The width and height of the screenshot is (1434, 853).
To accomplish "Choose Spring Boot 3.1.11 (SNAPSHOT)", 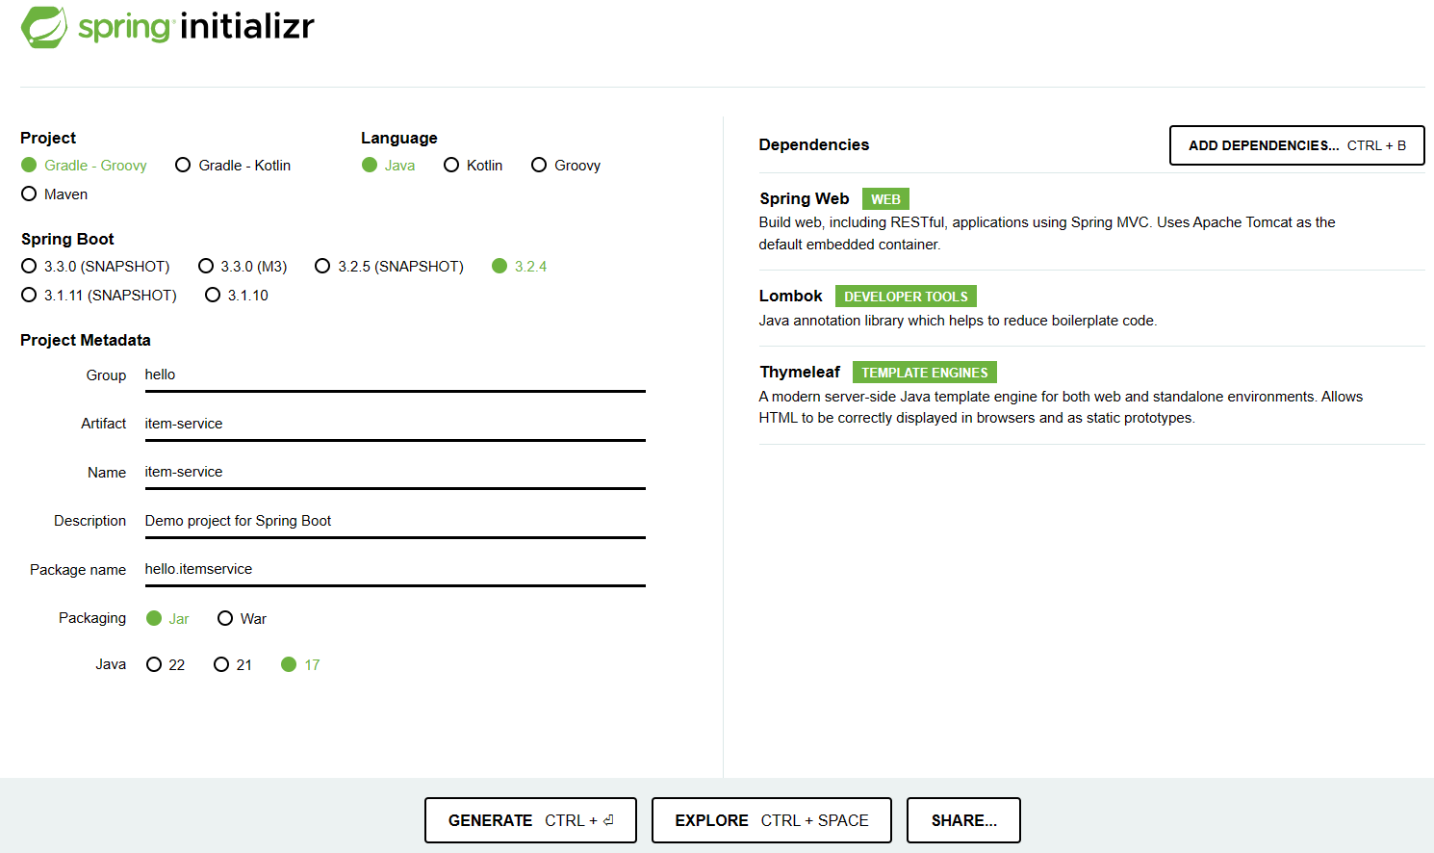I will click(x=99, y=296).
